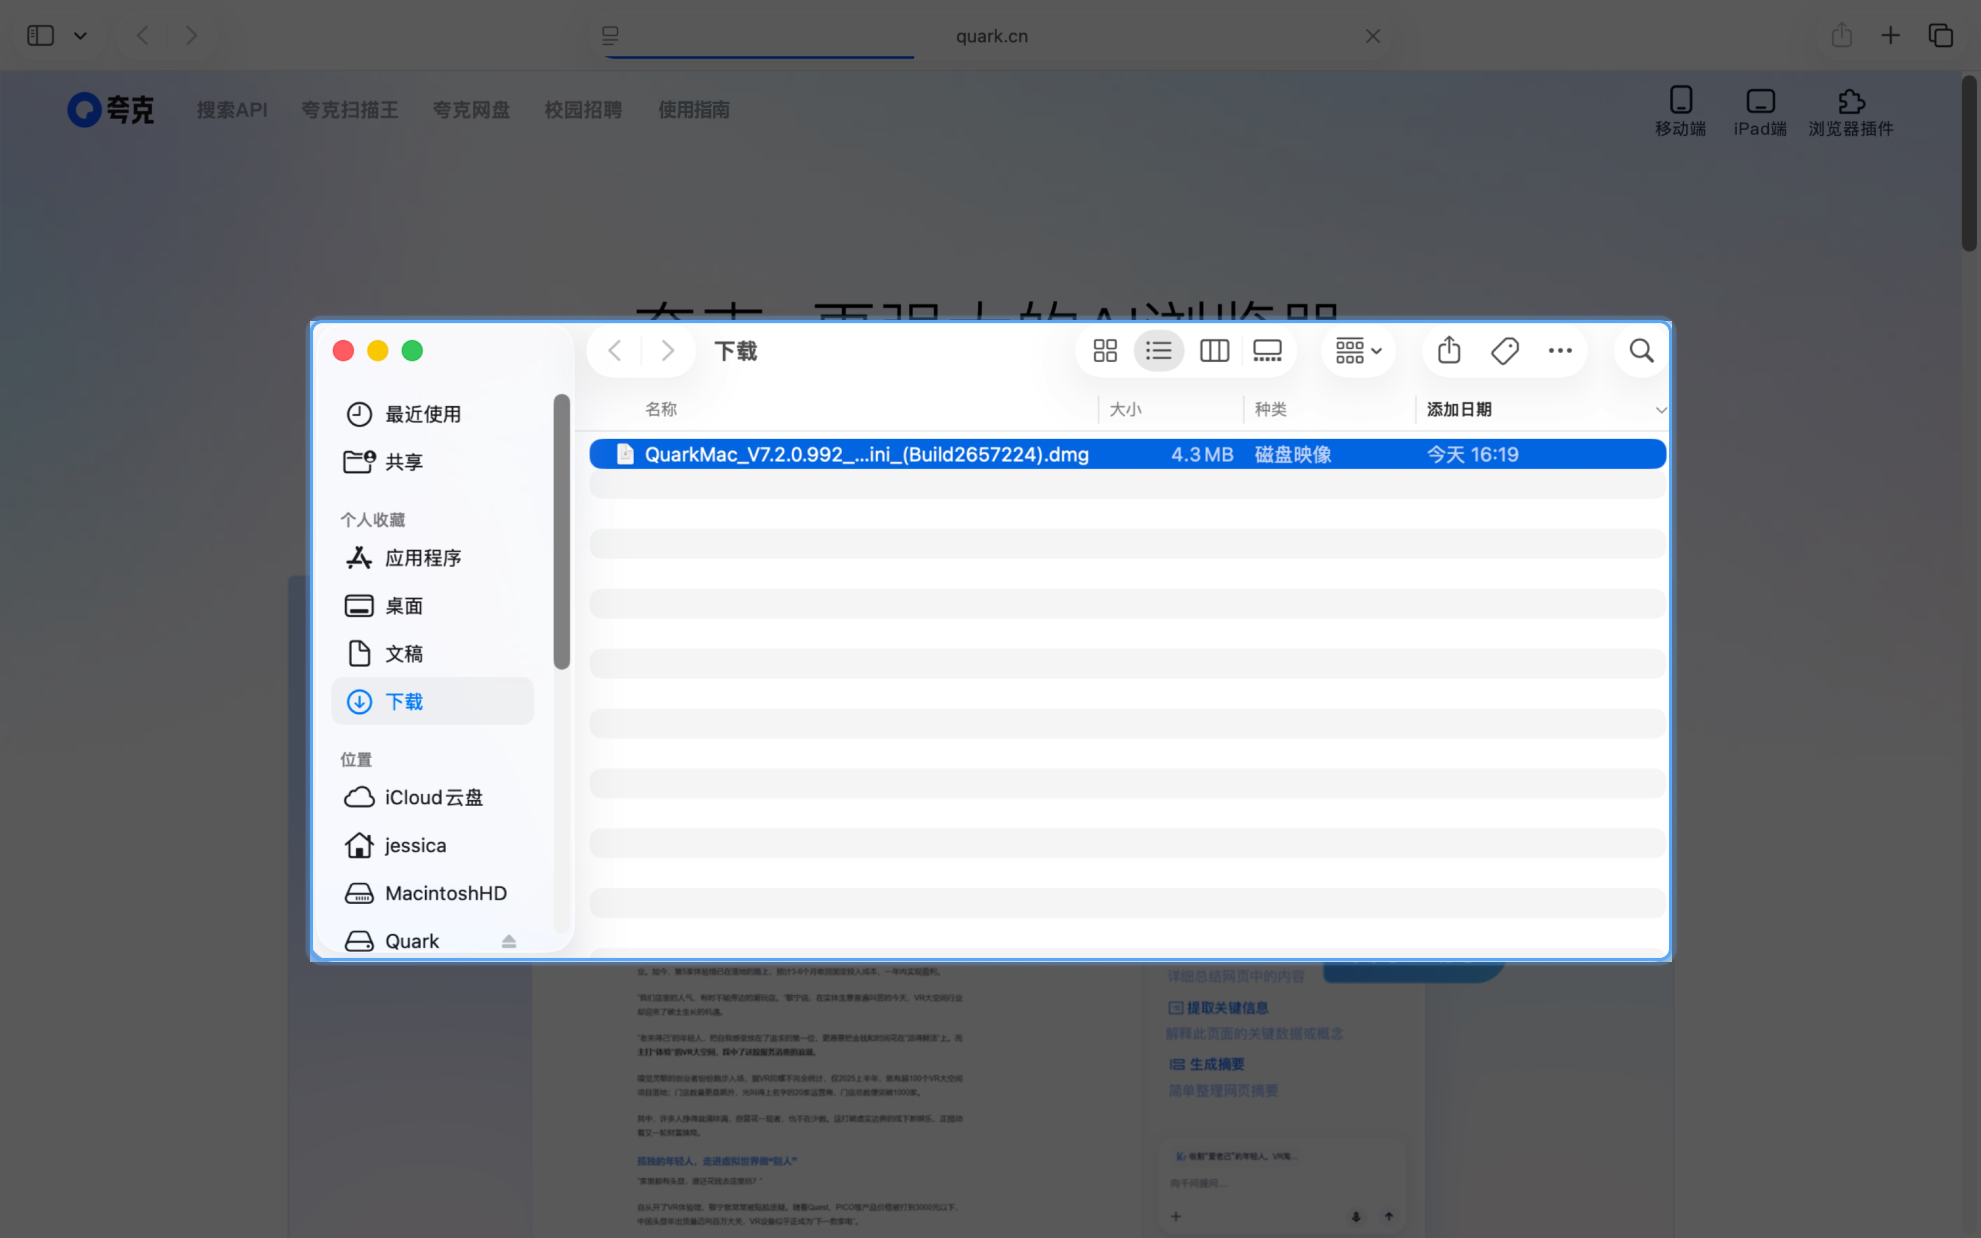
Task: Switch Finder to gallery view
Action: tap(1267, 351)
